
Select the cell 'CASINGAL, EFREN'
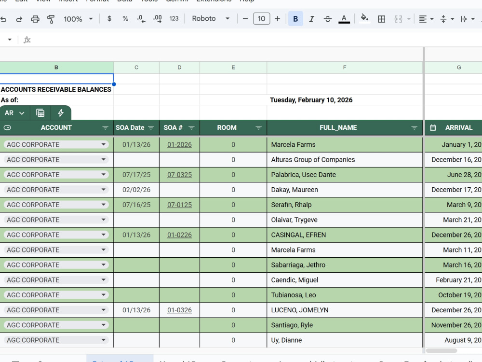[345, 235]
